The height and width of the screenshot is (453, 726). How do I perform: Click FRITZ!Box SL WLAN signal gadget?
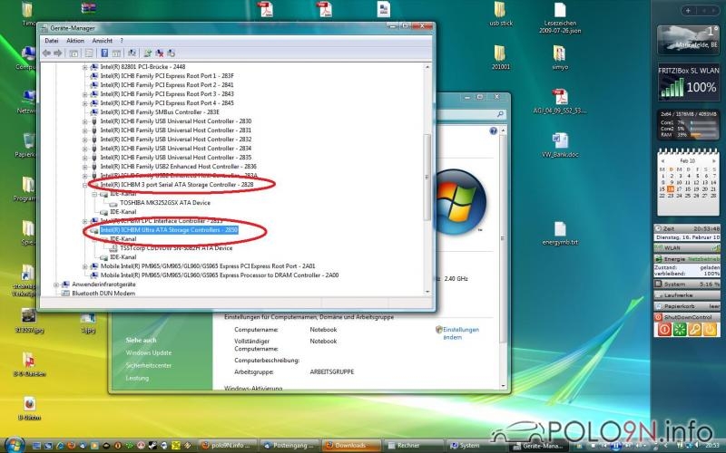689,82
